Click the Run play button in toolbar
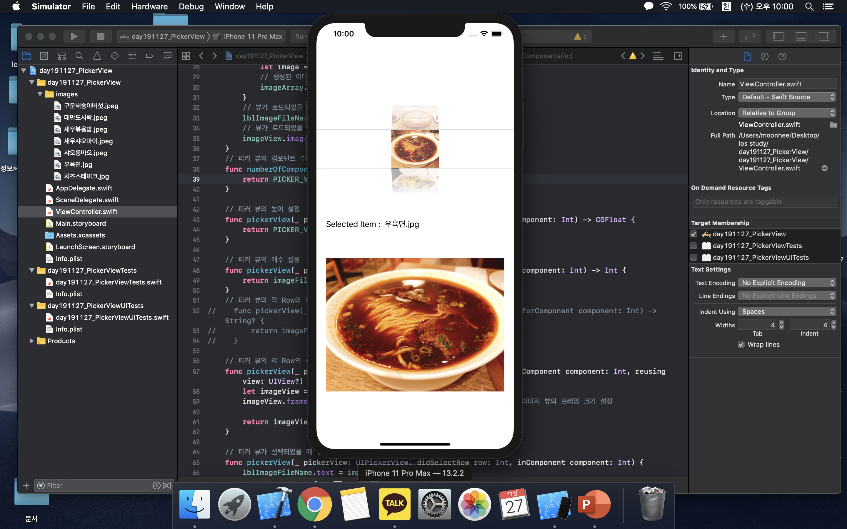847x529 pixels. point(74,36)
